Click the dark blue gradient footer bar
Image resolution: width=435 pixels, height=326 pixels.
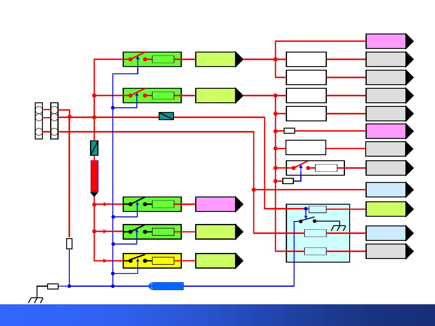click(217, 315)
